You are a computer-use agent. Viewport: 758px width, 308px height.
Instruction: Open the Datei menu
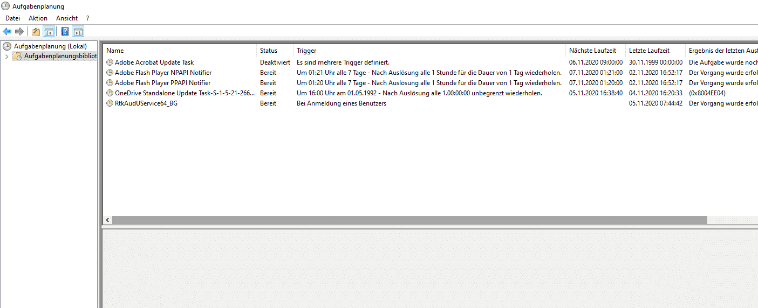tap(12, 18)
